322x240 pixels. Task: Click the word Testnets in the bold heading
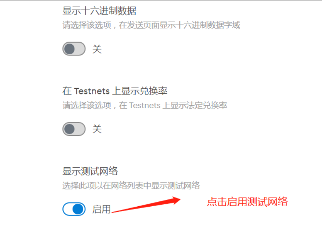(x=92, y=91)
